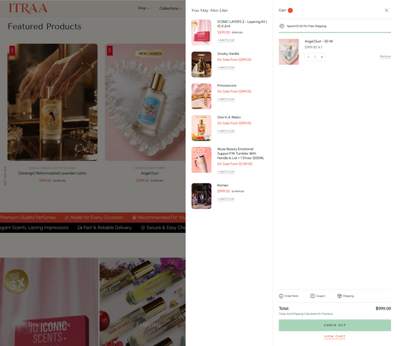This screenshot has height=346, width=397.
Task: Open Peach Sorbet tumbler thumbnail
Action: (201, 160)
